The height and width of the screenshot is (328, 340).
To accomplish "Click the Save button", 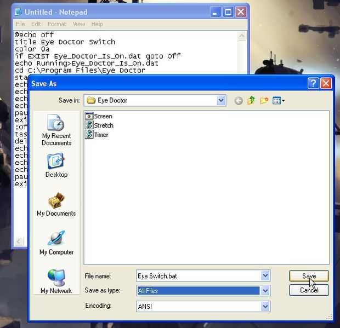I will pos(309,276).
